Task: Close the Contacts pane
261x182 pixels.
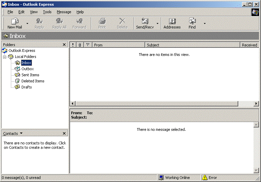Action: click(x=64, y=133)
